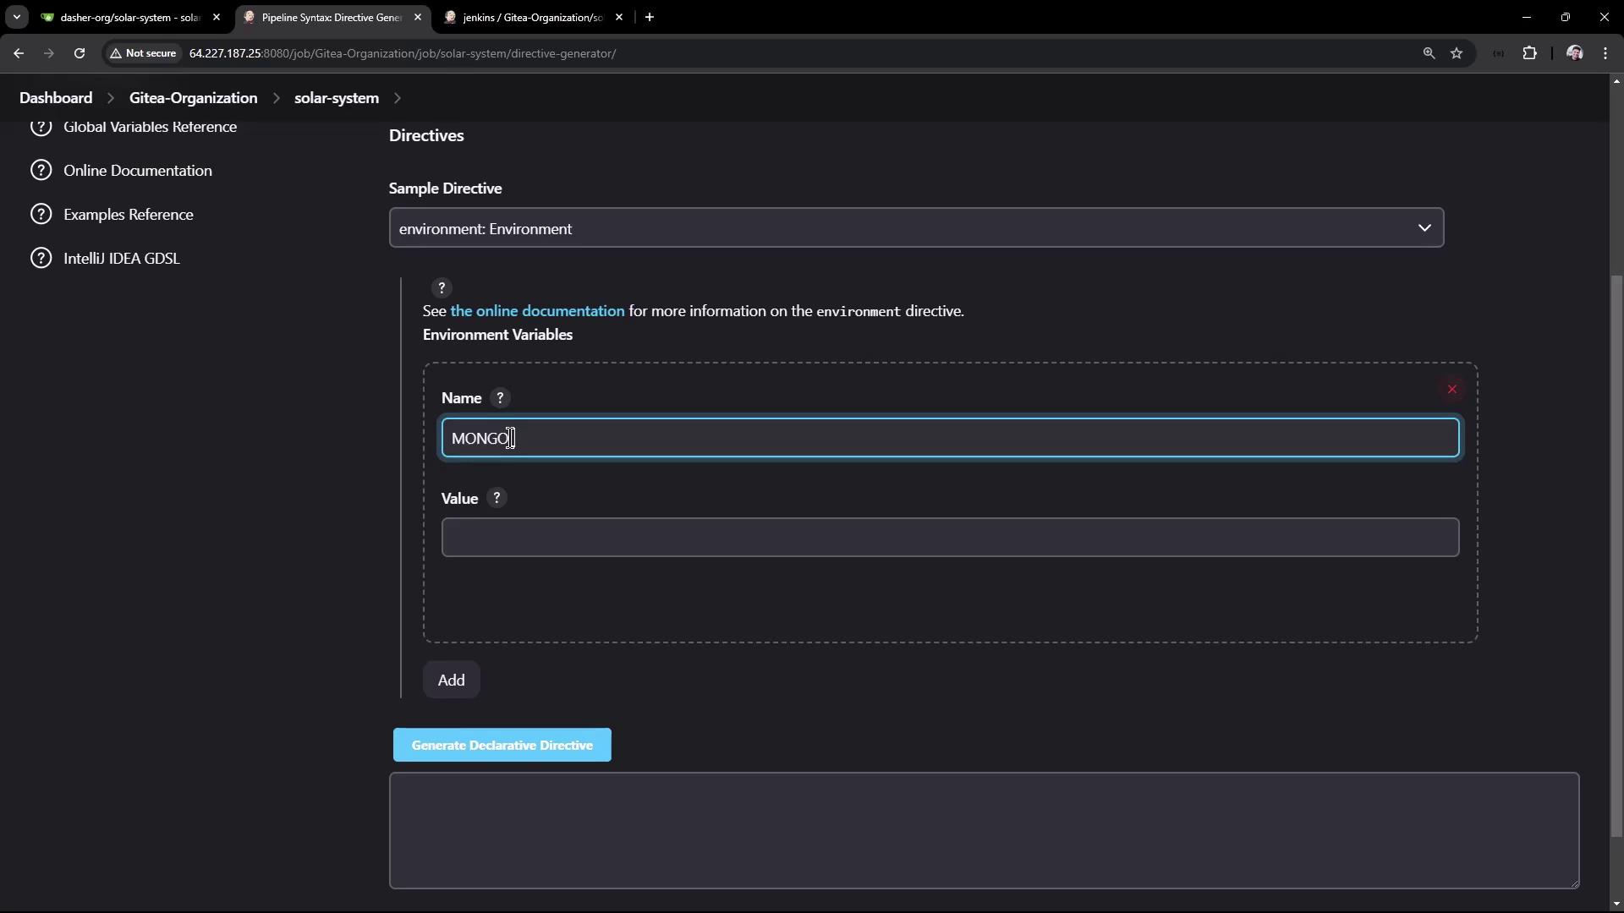Click into the Value input field
The height and width of the screenshot is (913, 1624).
[949, 538]
